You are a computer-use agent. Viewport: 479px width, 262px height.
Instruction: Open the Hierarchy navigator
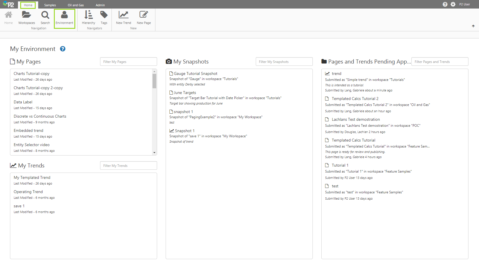88,15
